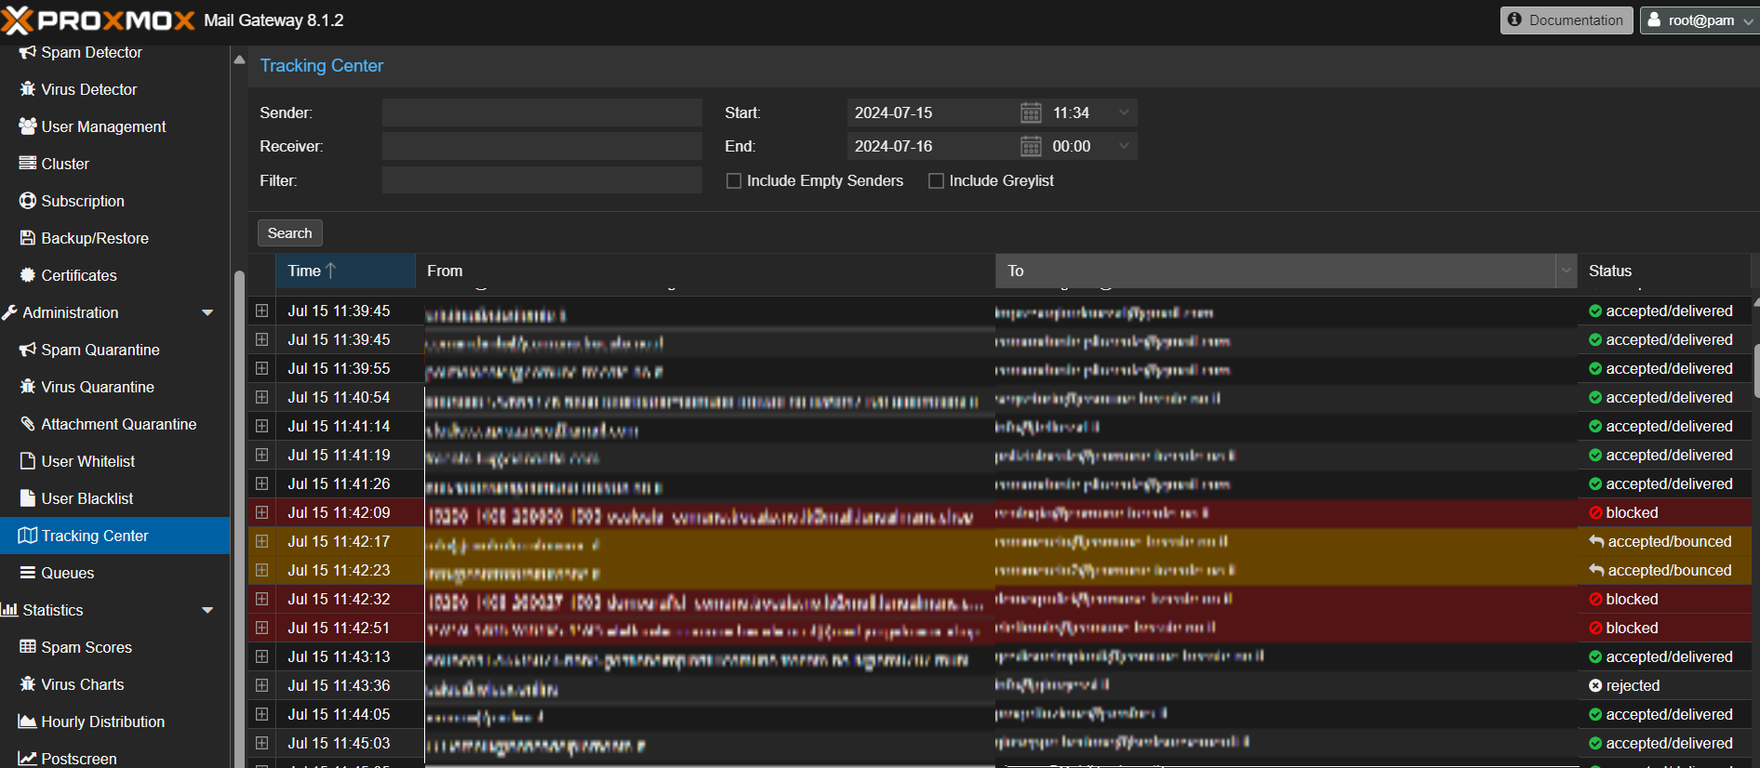Click the Spam Quarantine megaphone icon
The image size is (1760, 768).
[28, 350]
